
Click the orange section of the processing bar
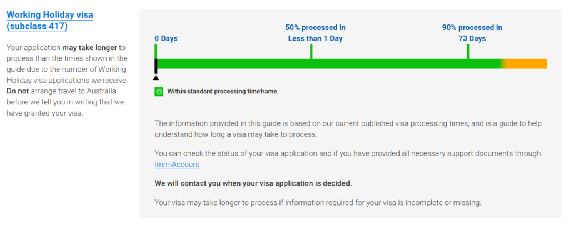tap(527, 63)
